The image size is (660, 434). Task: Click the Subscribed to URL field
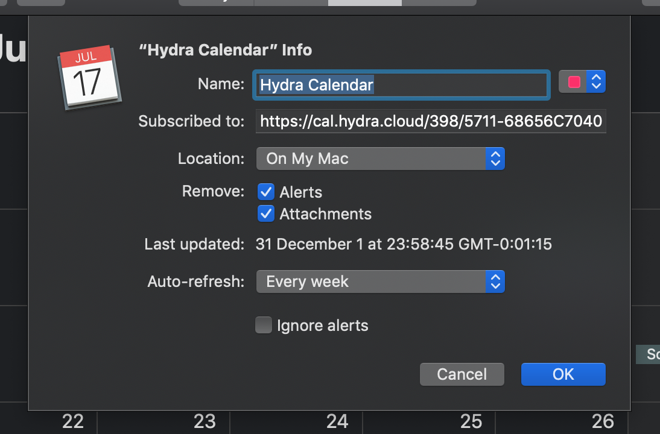pyautogui.click(x=431, y=121)
